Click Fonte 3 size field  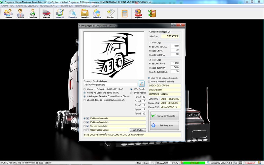144,105
